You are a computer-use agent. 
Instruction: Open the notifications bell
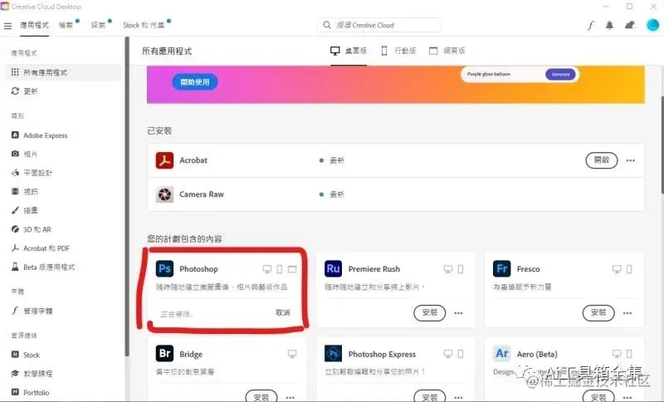pos(609,26)
